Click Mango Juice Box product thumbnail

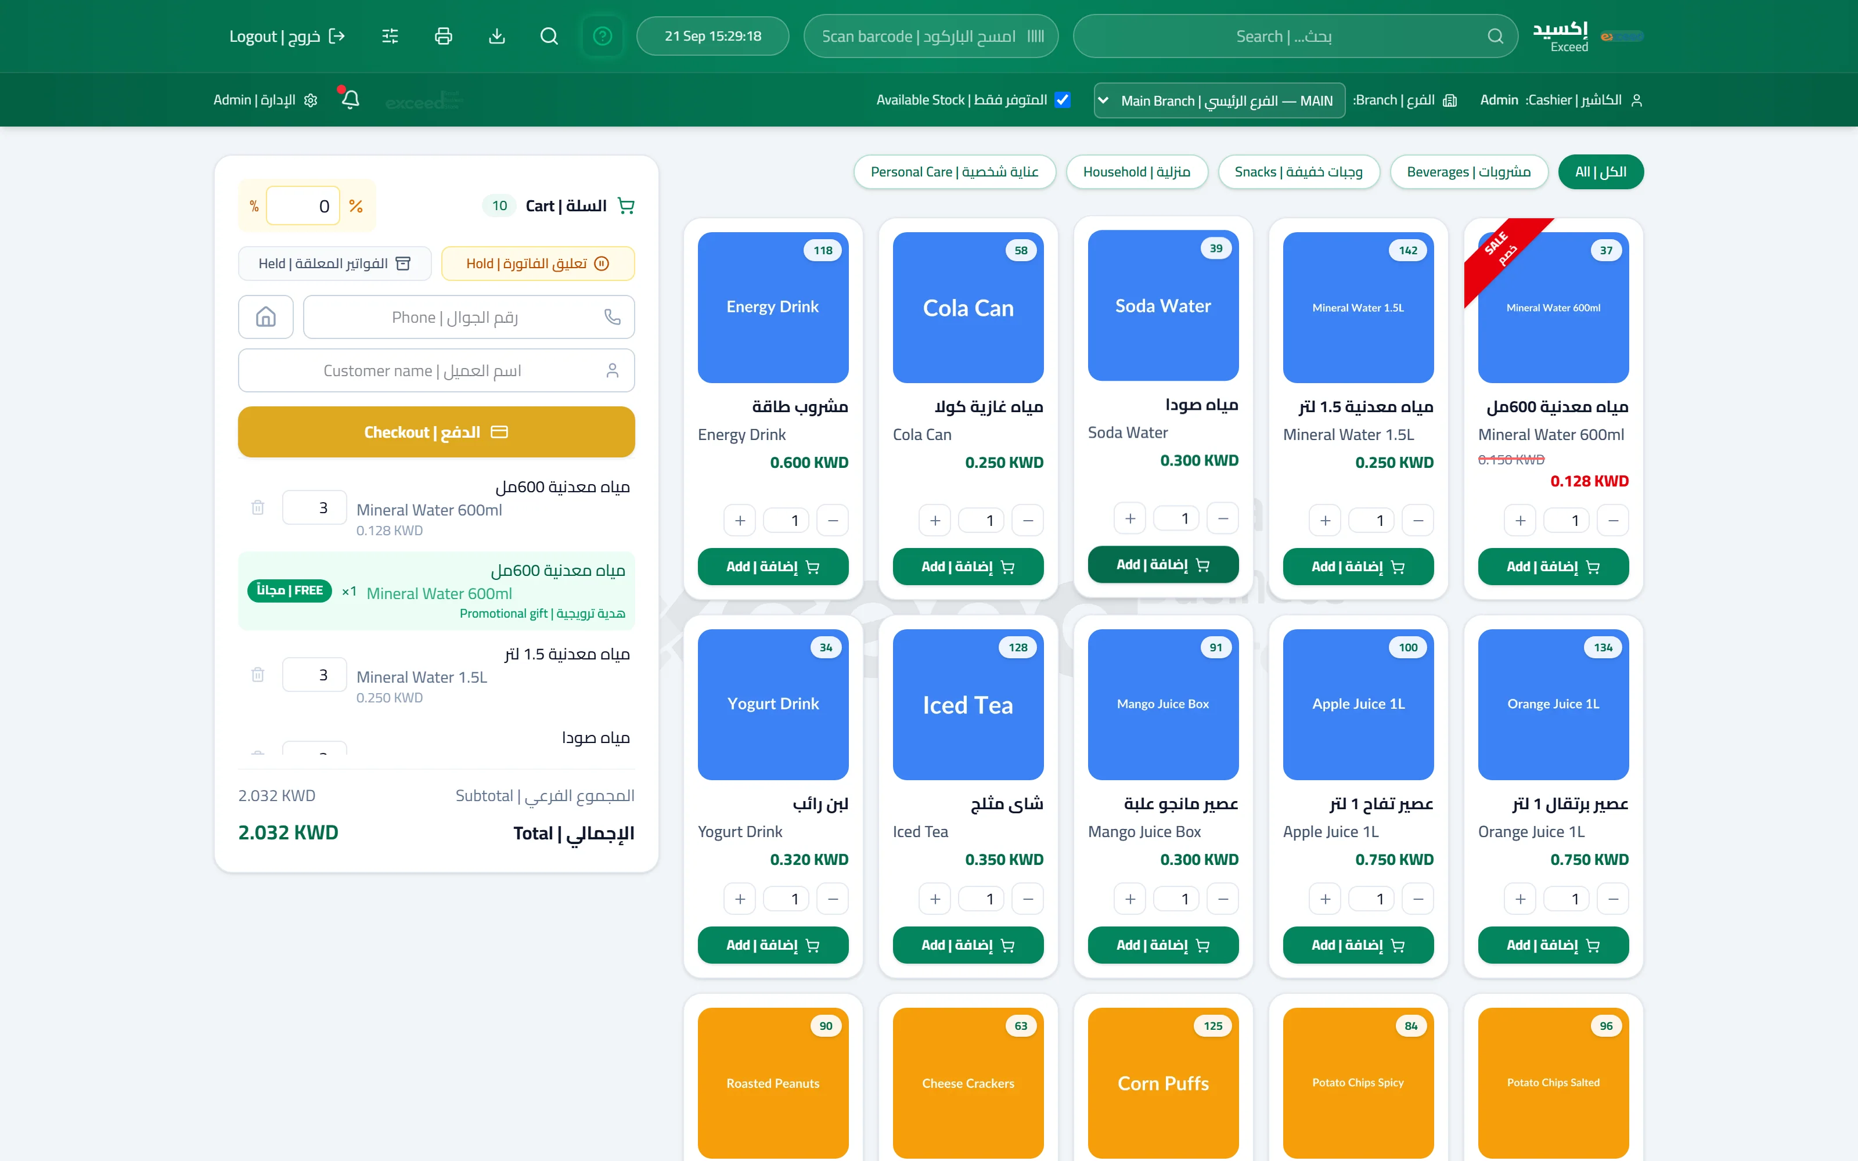(x=1163, y=704)
